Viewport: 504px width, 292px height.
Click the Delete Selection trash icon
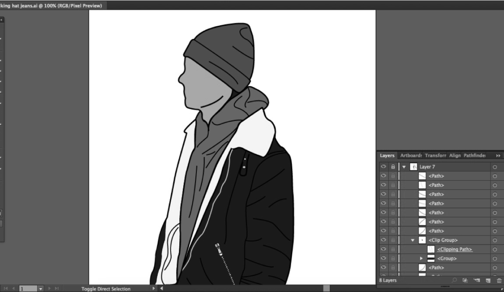pyautogui.click(x=499, y=281)
